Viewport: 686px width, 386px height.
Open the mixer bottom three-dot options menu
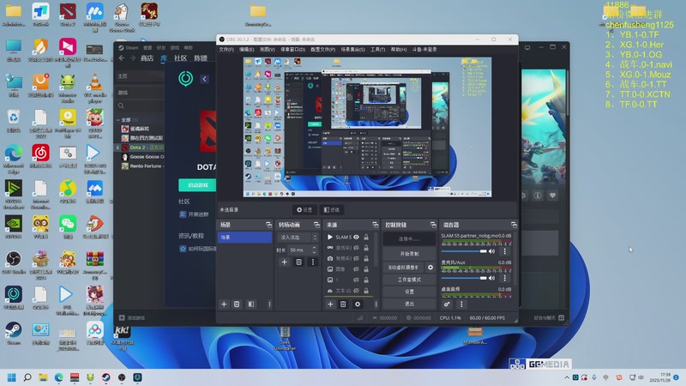point(461,305)
